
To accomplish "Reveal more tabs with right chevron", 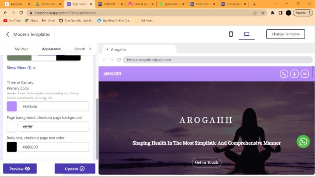I will [x=90, y=49].
